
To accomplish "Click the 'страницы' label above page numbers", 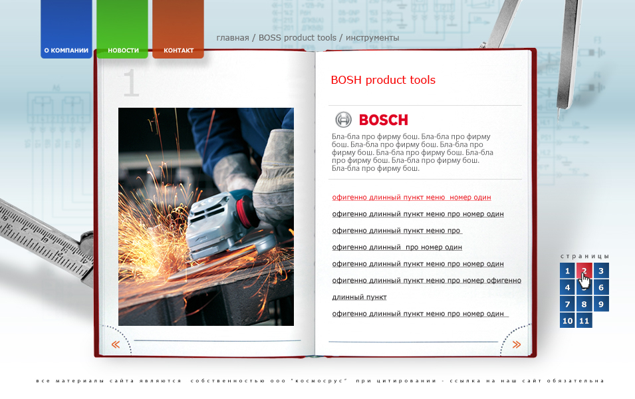I will pos(584,256).
